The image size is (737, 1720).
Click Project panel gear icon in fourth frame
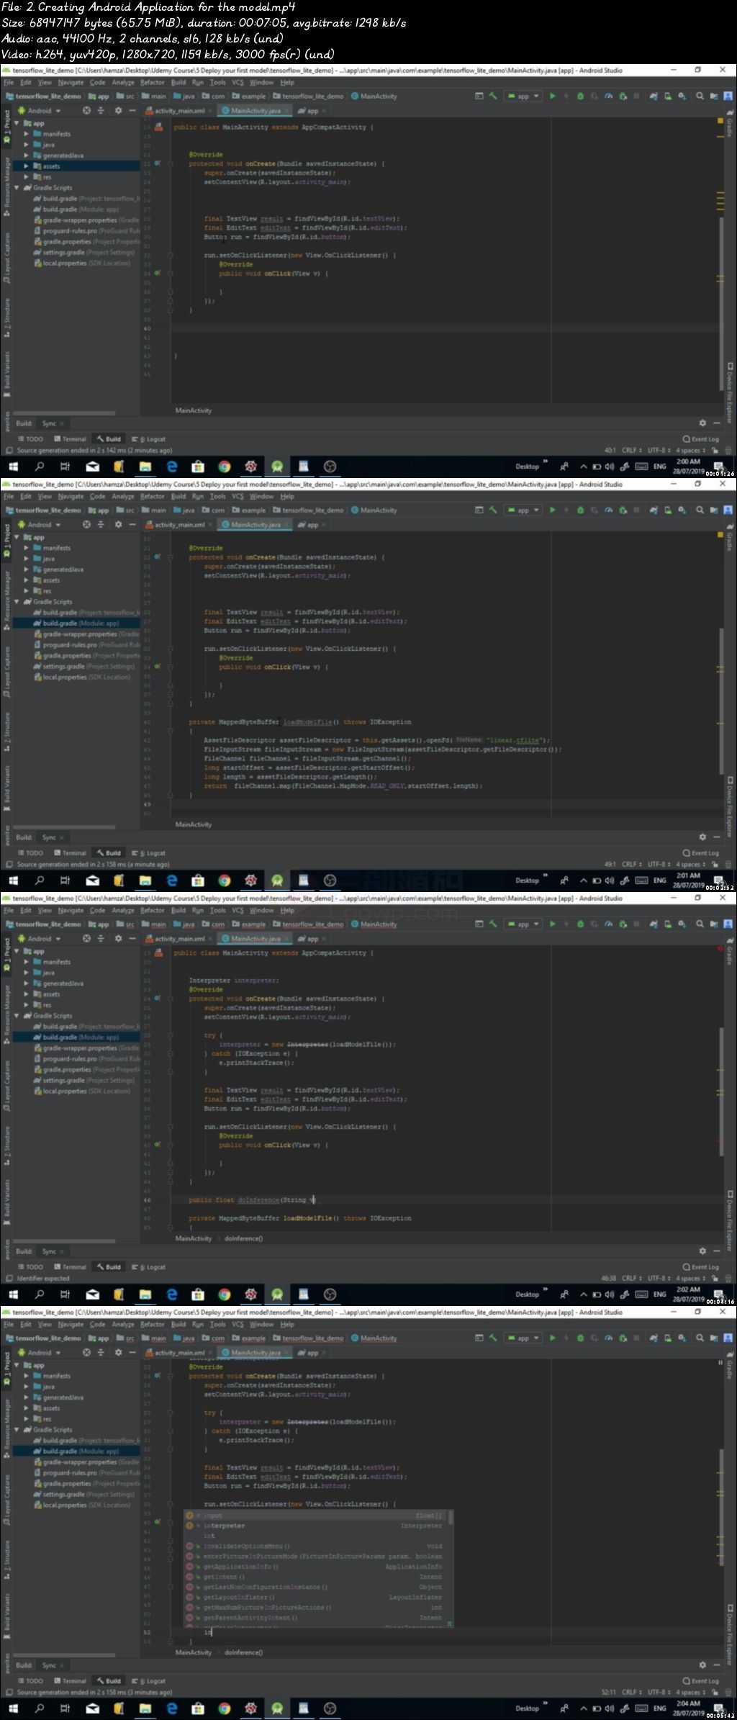[x=118, y=1353]
